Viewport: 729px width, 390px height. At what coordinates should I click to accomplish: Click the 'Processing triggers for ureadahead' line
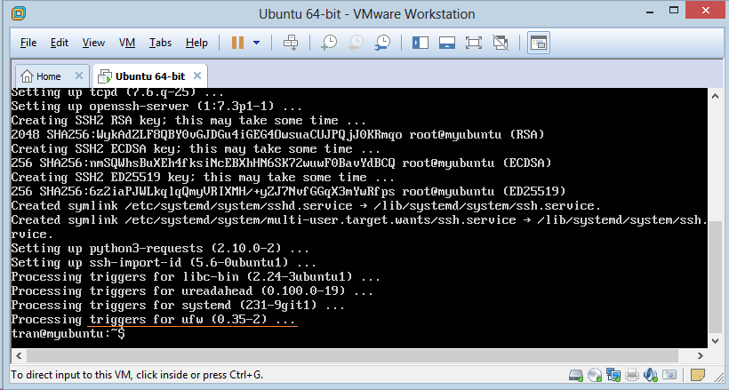tap(192, 291)
